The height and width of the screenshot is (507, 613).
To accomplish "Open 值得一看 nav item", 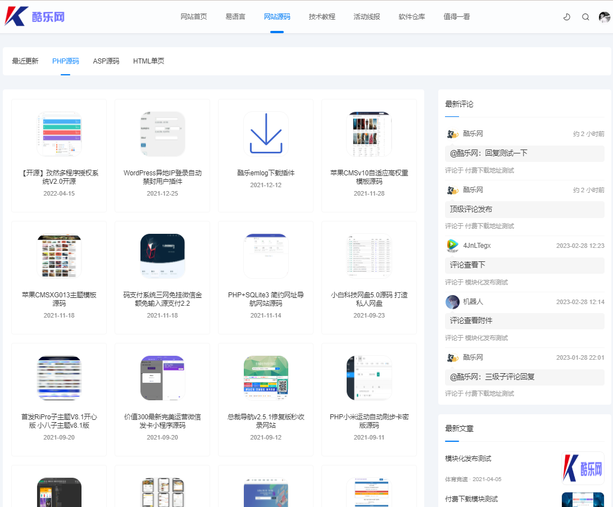I will 457,16.
